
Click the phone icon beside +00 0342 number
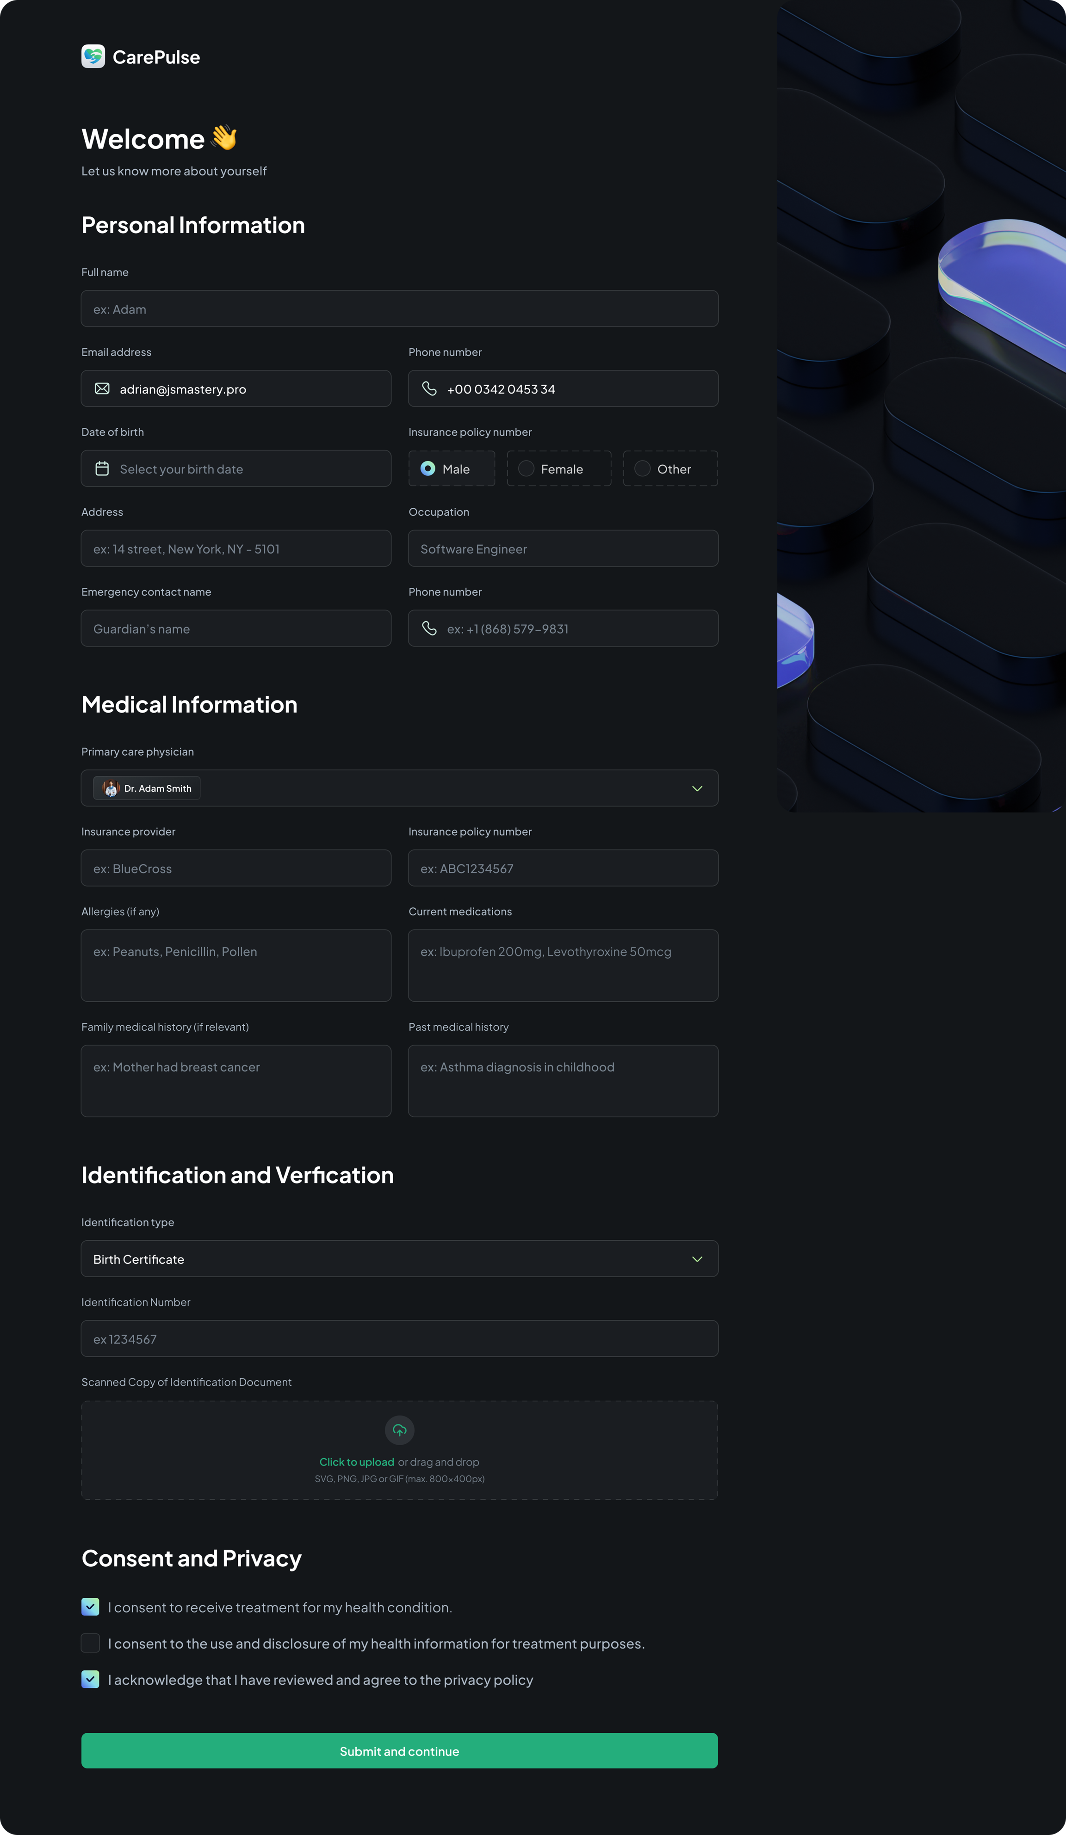pyautogui.click(x=429, y=389)
